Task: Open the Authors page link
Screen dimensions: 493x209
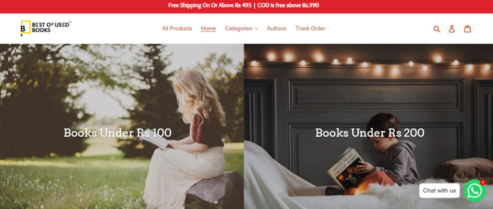Action: [277, 28]
